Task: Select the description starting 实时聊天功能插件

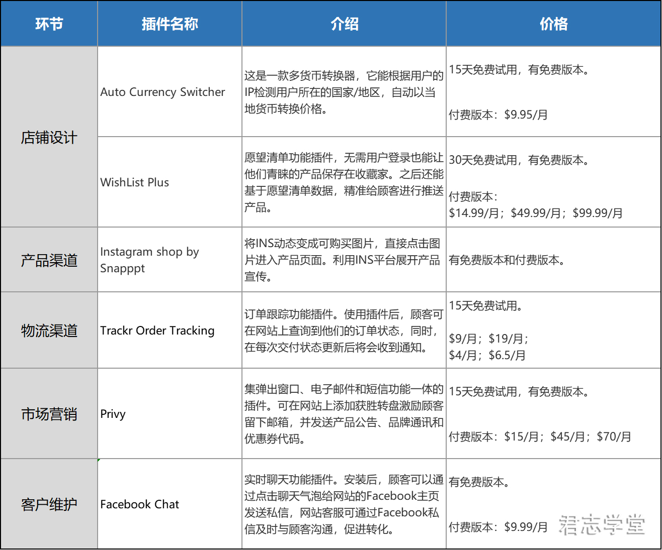Action: coord(344,504)
